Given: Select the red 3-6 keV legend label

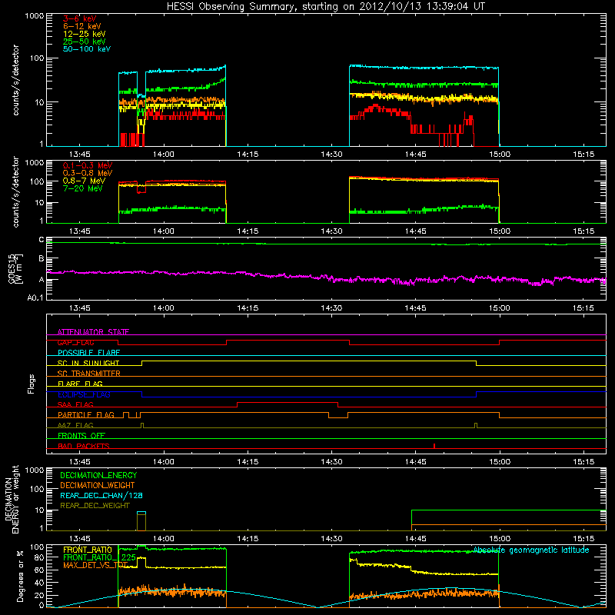Looking at the screenshot, I should coord(80,18).
